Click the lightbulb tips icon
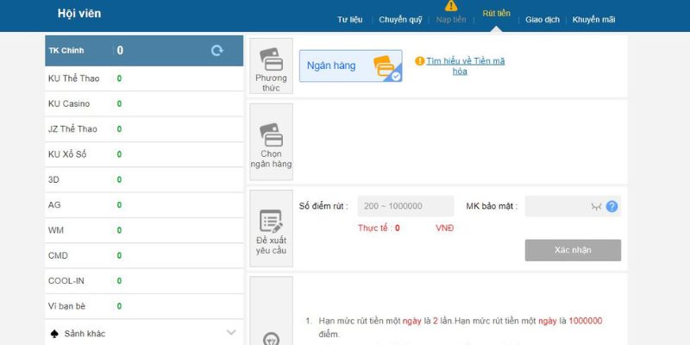Viewport: 690px width, 345px height. coord(271,339)
